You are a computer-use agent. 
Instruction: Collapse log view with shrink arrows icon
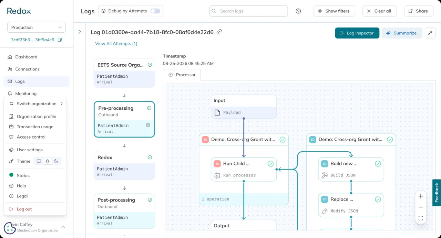(x=430, y=33)
